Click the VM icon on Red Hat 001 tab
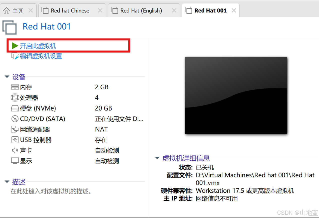This screenshot has width=319, height=218. click(188, 10)
